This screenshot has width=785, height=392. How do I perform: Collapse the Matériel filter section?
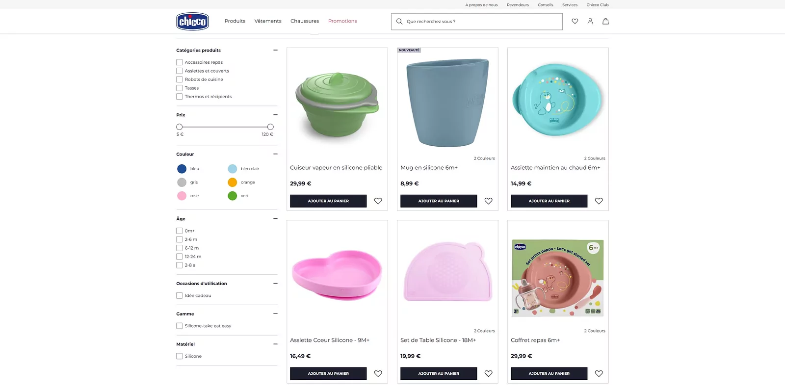pyautogui.click(x=275, y=344)
